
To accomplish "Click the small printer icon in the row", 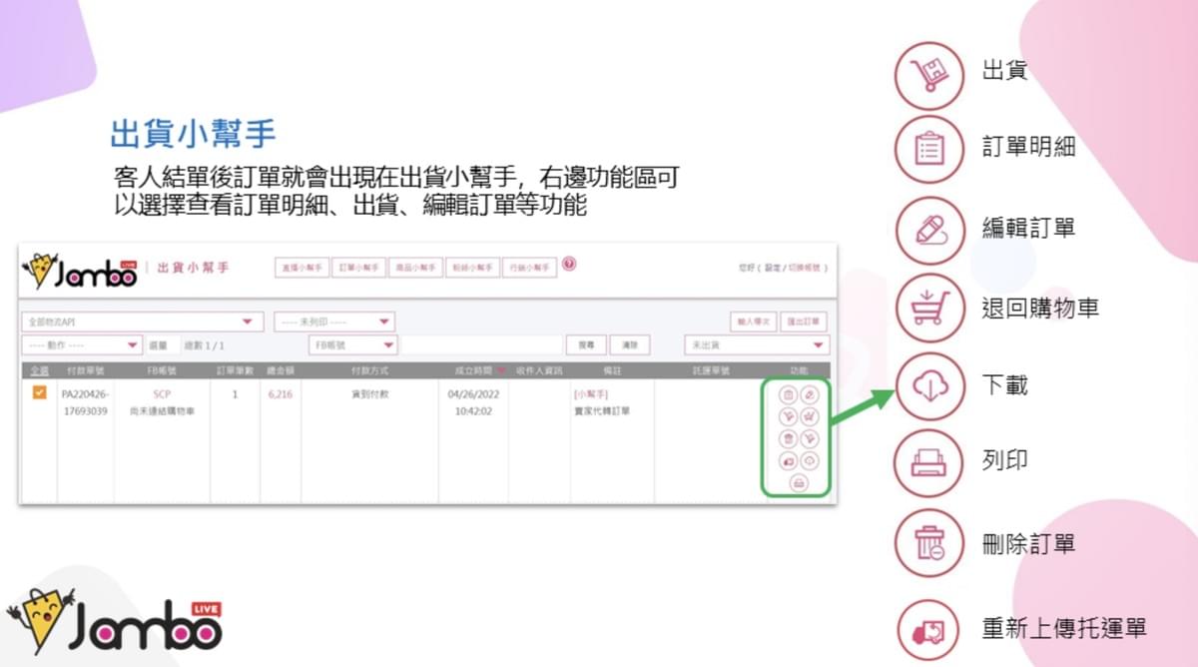I will pyautogui.click(x=799, y=483).
